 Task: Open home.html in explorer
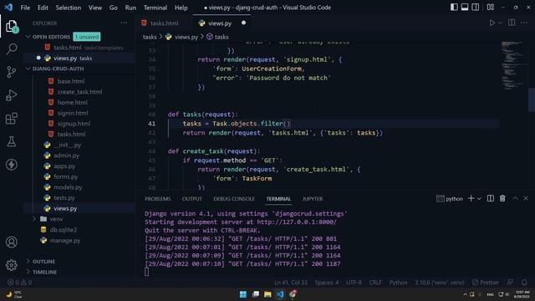(72, 102)
